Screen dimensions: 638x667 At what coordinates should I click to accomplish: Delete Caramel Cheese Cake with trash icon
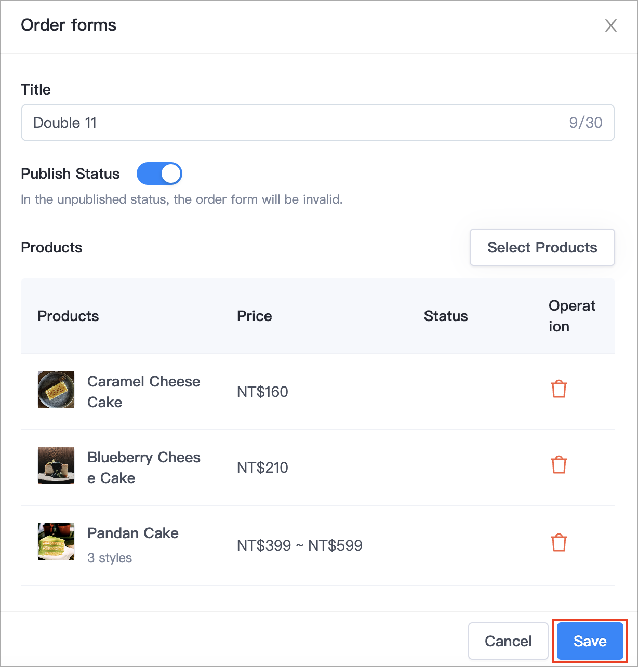tap(559, 389)
